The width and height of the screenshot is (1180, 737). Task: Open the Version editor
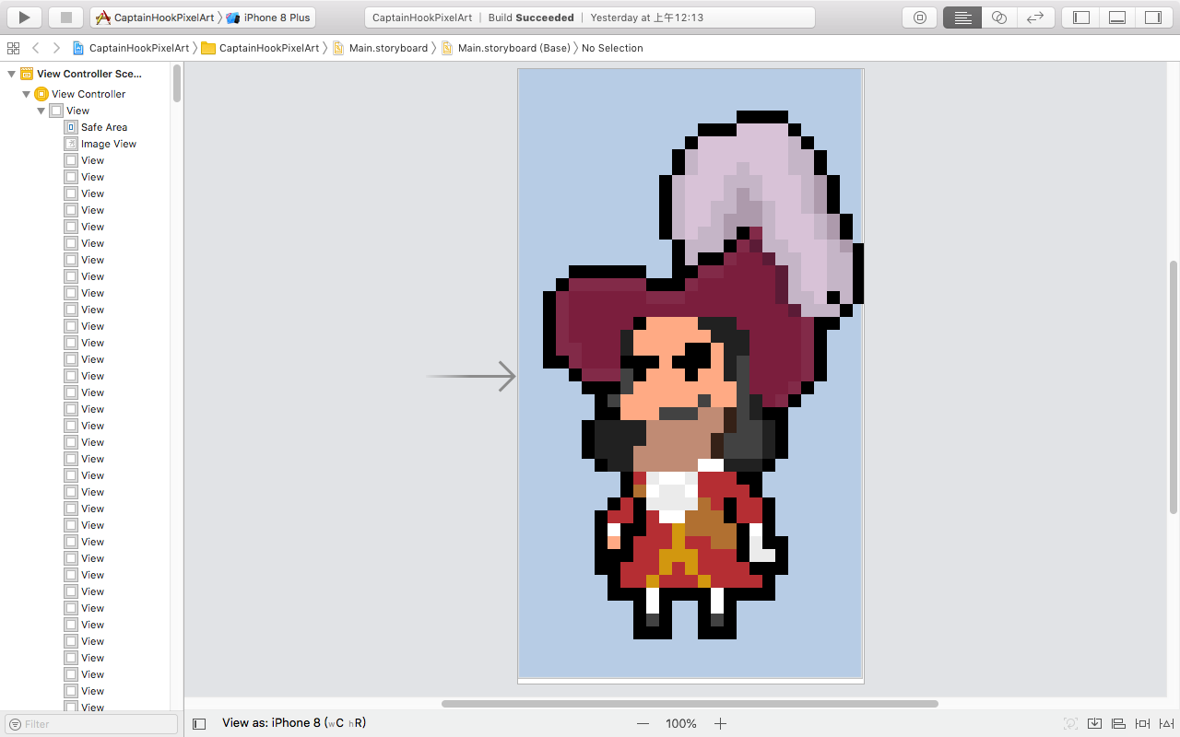[x=1035, y=17]
